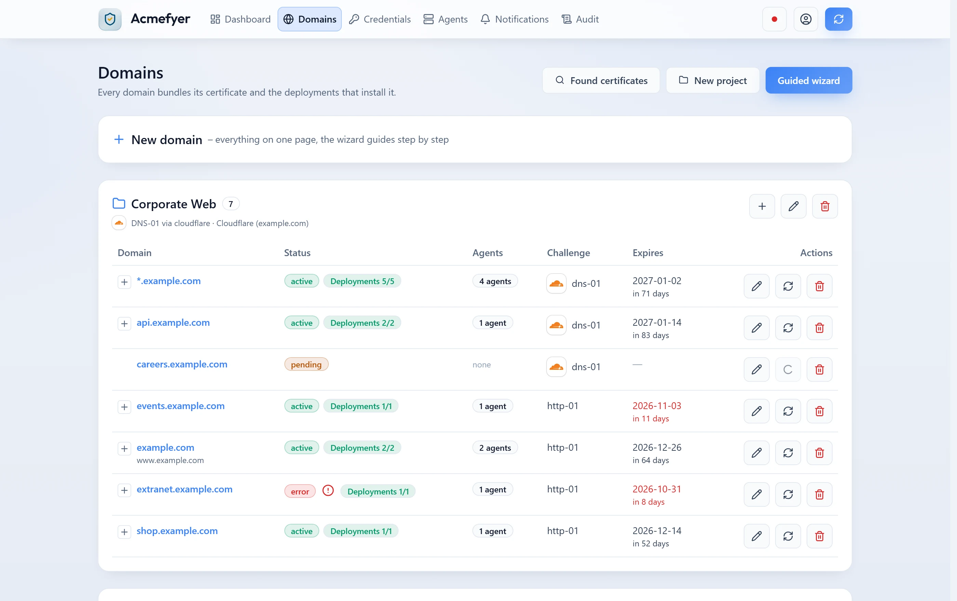Click the Acmefyer shield logo
This screenshot has width=957, height=601.
click(110, 19)
